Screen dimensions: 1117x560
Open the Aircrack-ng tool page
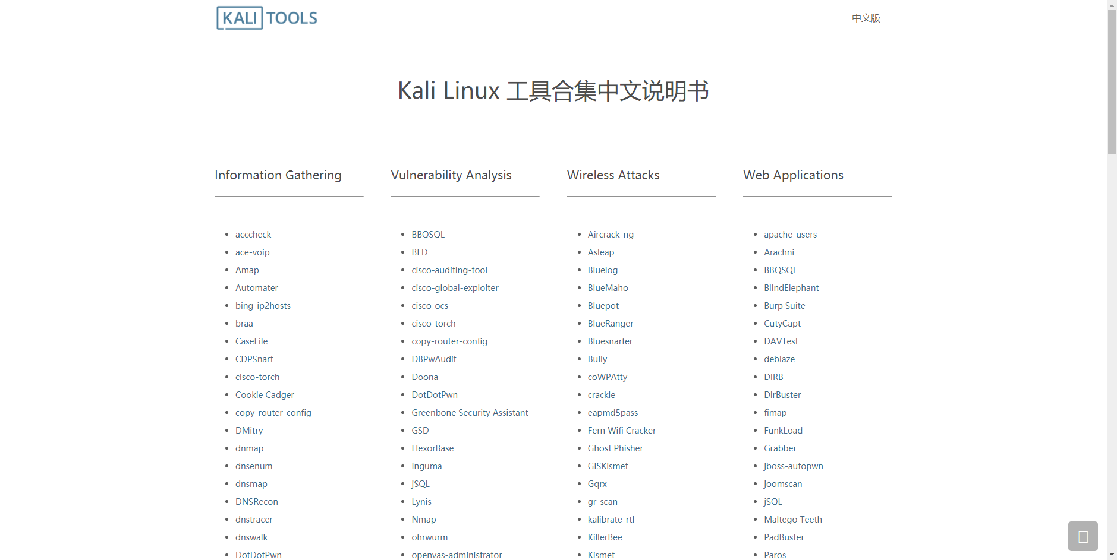(x=611, y=235)
